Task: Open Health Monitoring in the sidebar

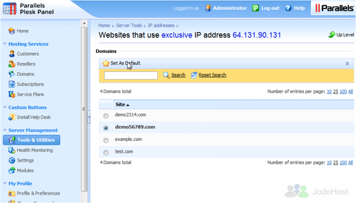Action: 35,150
